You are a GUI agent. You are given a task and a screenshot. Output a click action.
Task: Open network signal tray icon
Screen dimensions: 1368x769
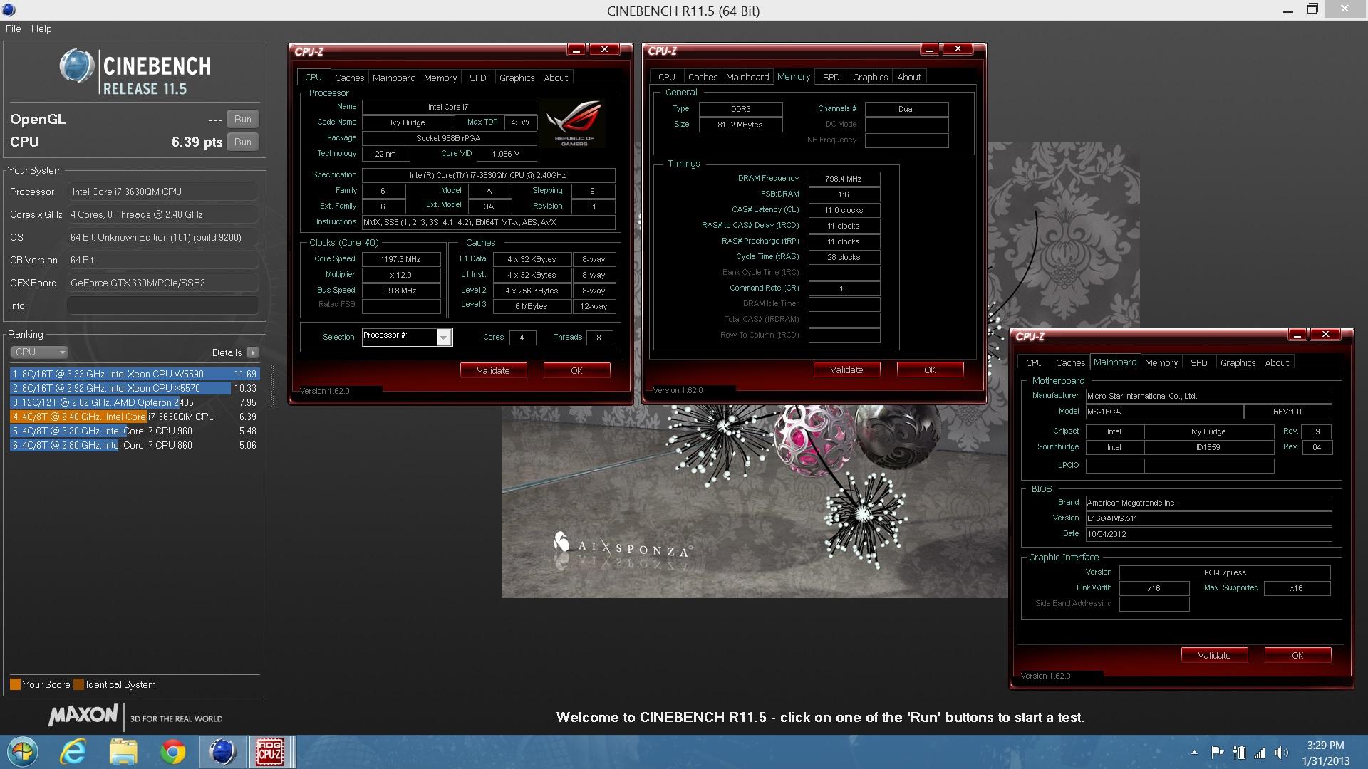pyautogui.click(x=1260, y=753)
